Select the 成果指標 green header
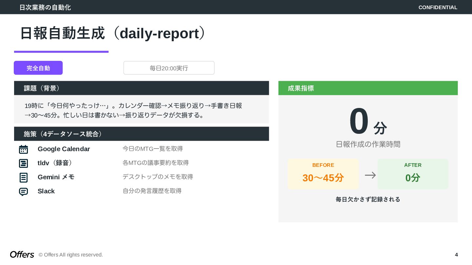Viewport: 472px width, 265px height. click(x=368, y=88)
